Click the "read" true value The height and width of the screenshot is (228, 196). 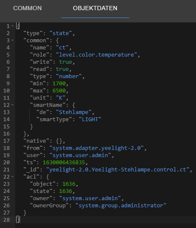point(62,69)
